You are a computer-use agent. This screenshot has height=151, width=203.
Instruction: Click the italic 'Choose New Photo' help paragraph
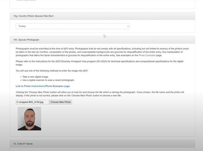click(x=100, y=94)
